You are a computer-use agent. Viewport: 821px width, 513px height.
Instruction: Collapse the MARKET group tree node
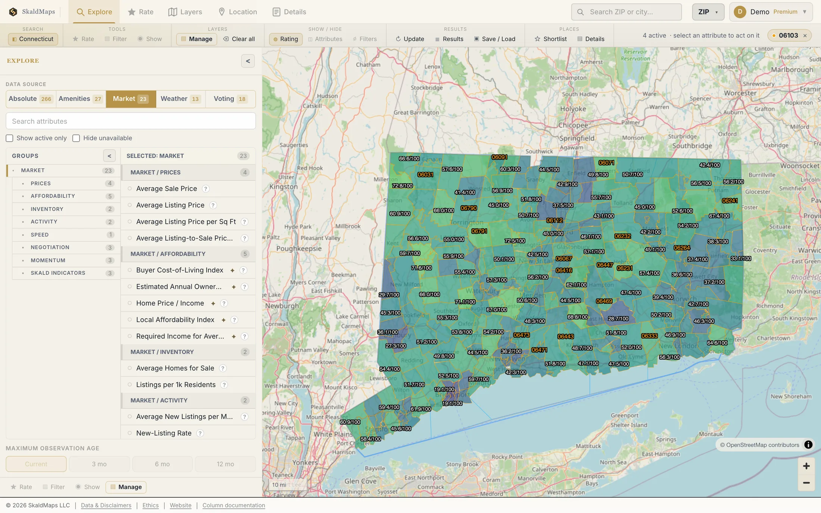[13, 171]
